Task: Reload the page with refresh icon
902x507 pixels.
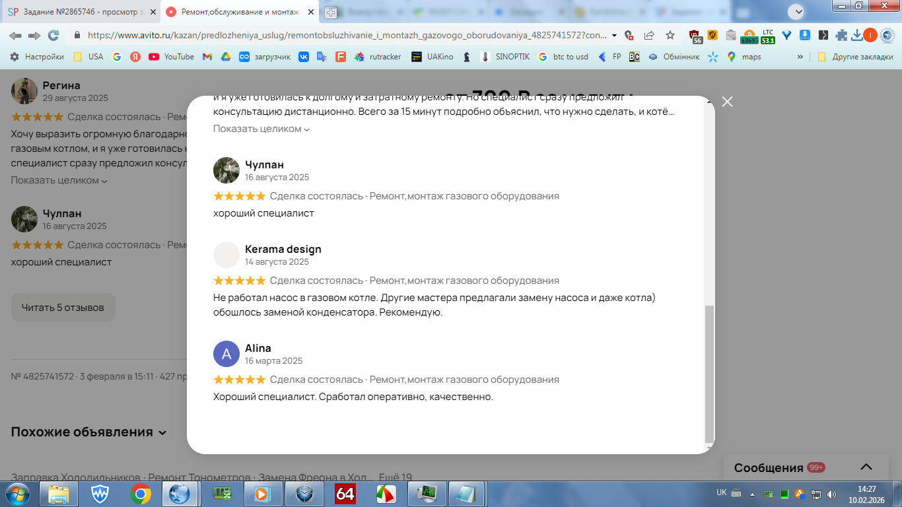Action: pyautogui.click(x=53, y=36)
